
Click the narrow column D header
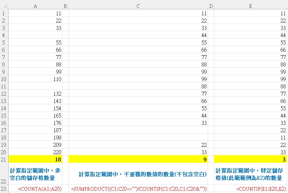pyautogui.click(x=211, y=6)
